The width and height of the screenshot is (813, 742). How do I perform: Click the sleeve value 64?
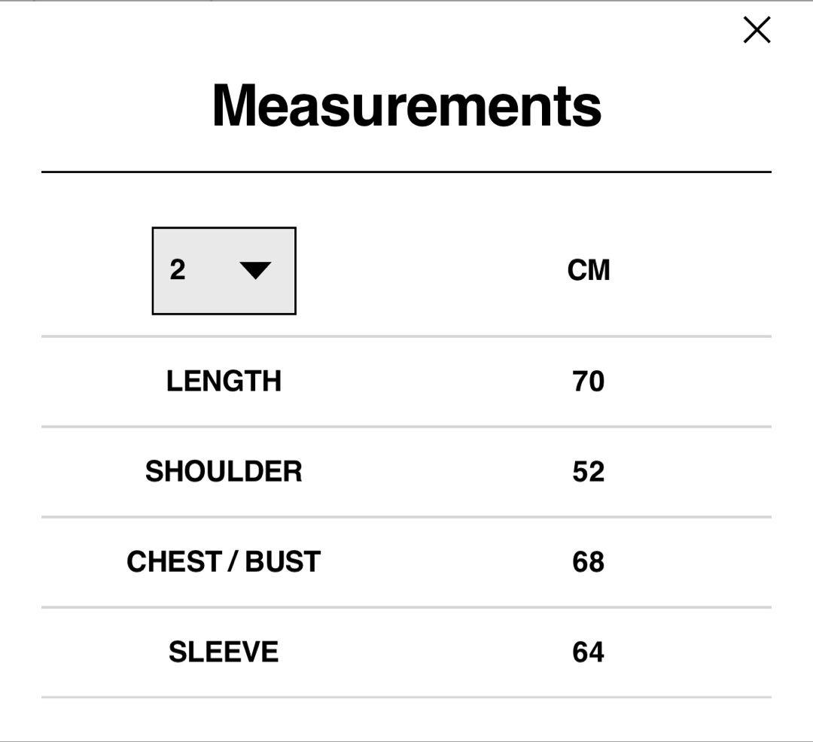[589, 652]
